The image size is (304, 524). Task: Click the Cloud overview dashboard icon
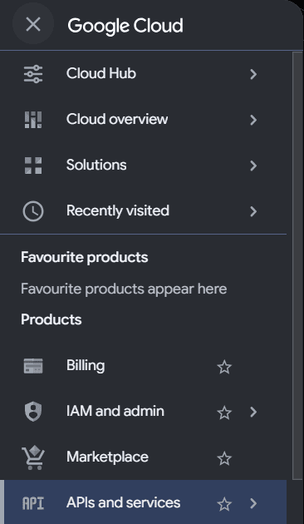33,120
